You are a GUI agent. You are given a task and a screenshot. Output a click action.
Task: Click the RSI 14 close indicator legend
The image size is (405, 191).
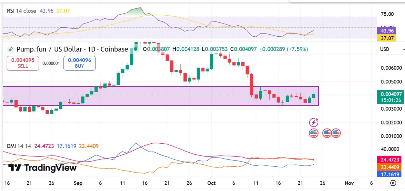click(22, 11)
